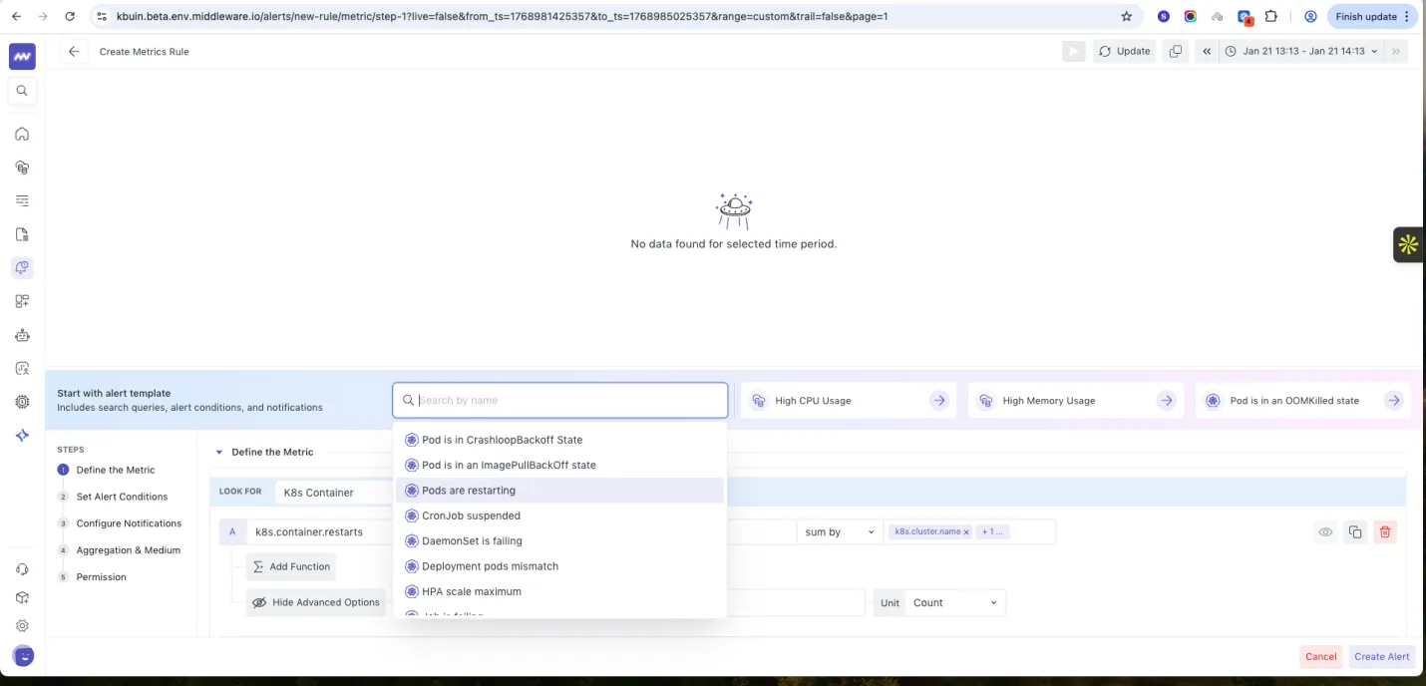Click the Add Function button
Viewport: 1426px width, 686px height.
coord(291,566)
